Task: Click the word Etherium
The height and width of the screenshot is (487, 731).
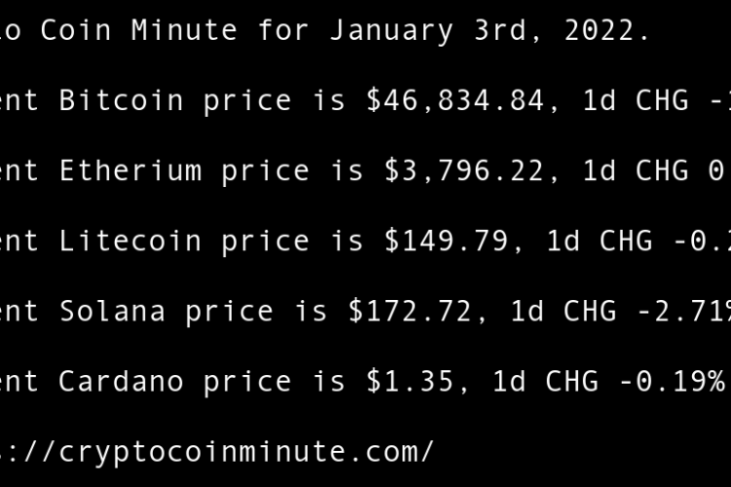Action: [131, 170]
